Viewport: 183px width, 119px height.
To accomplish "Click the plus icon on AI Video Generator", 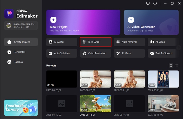I will point(131,20).
